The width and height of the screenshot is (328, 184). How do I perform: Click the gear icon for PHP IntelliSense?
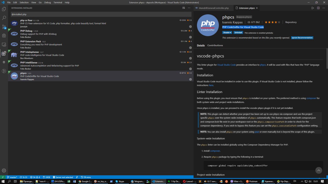(190, 69)
